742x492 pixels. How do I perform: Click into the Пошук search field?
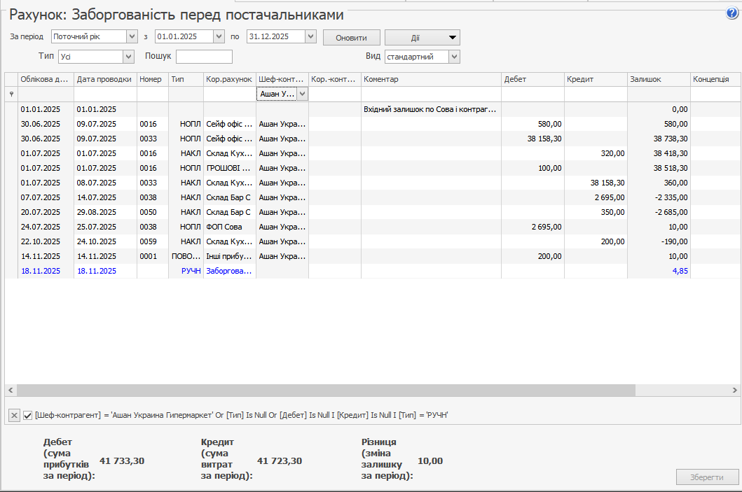coord(204,57)
